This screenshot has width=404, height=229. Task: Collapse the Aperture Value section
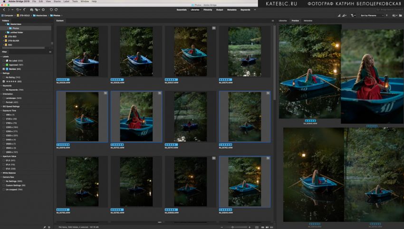(x=1, y=156)
